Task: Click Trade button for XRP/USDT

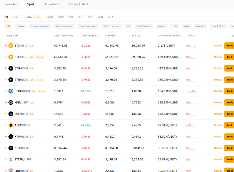Action: tap(229, 137)
